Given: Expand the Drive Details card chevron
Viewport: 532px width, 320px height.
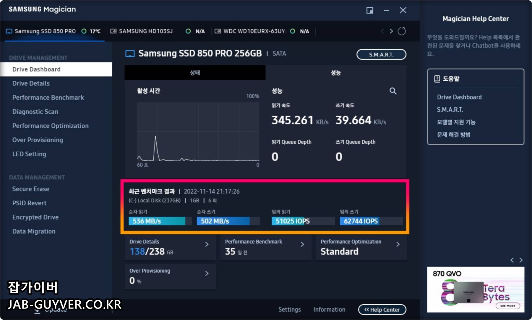Looking at the screenshot, I should [207, 244].
